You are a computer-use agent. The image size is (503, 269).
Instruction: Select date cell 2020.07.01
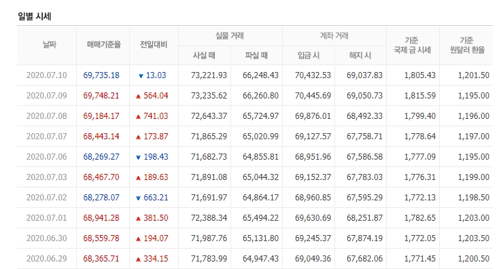point(46,218)
